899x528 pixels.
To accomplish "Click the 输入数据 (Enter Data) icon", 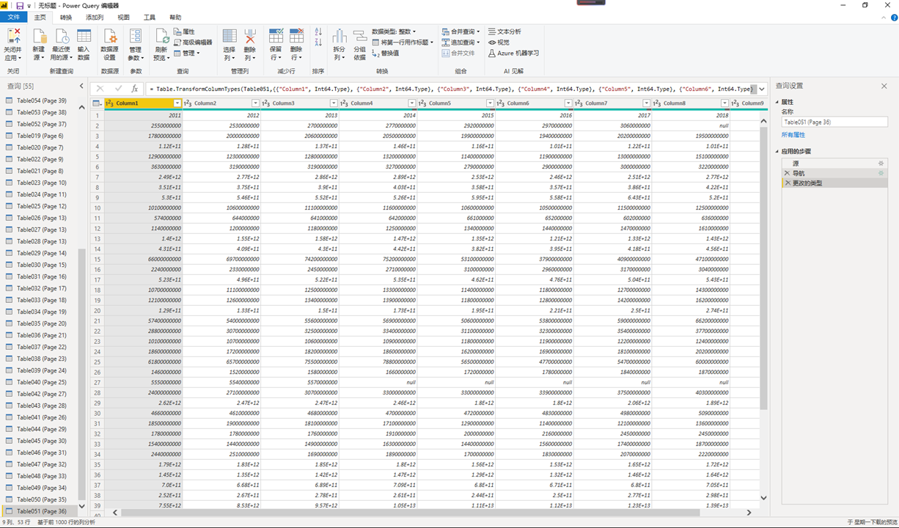I will [84, 37].
